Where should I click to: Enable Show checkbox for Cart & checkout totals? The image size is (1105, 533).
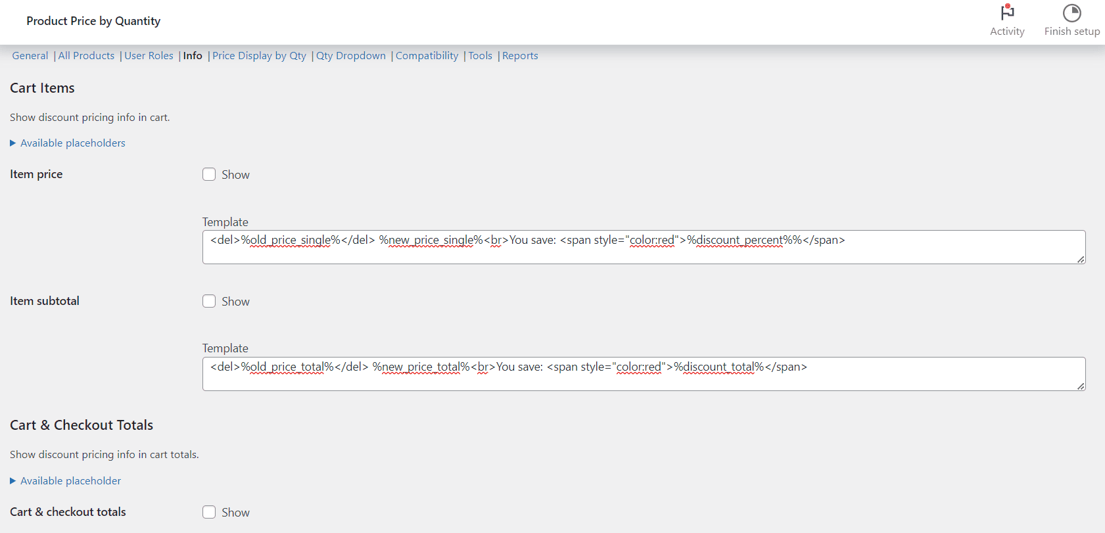(x=209, y=512)
